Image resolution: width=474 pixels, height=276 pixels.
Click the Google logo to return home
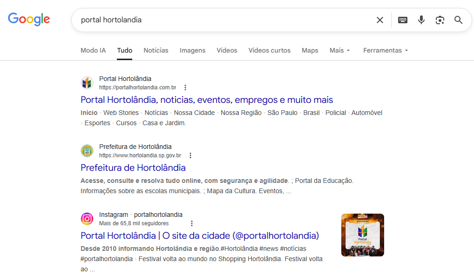[29, 19]
